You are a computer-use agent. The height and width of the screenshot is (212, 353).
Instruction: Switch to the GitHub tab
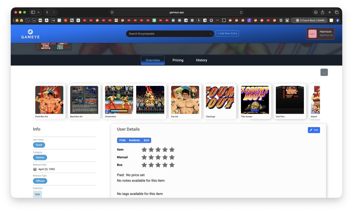point(287,20)
